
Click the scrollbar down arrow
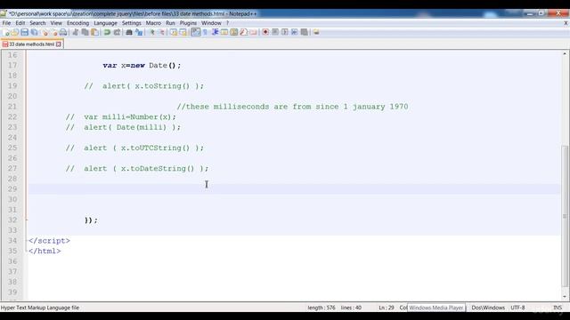[565, 296]
